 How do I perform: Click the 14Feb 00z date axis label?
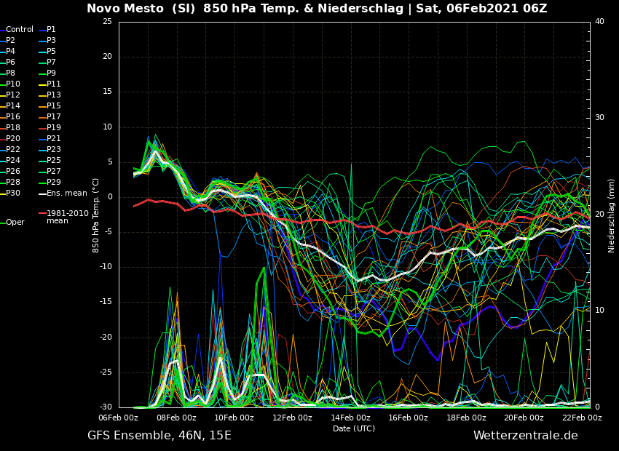pos(350,418)
